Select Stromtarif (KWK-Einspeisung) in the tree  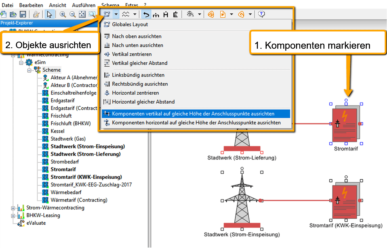86,177
